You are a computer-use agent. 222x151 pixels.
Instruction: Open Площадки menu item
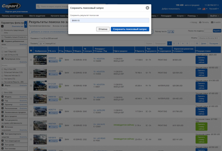point(166,16)
